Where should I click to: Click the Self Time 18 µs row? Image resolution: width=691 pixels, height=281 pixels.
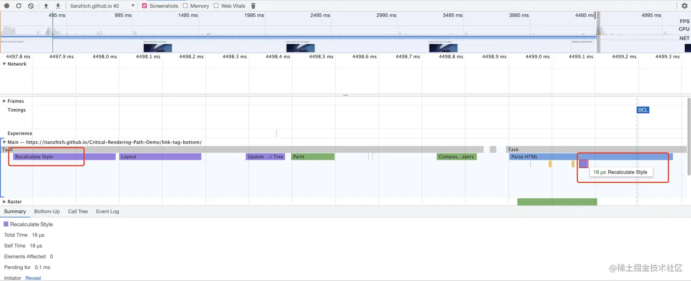pyautogui.click(x=23, y=246)
